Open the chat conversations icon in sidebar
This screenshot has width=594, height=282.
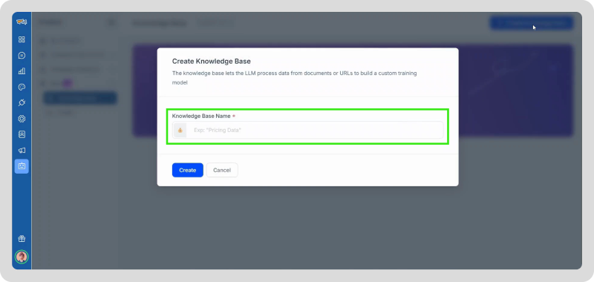click(x=22, y=55)
